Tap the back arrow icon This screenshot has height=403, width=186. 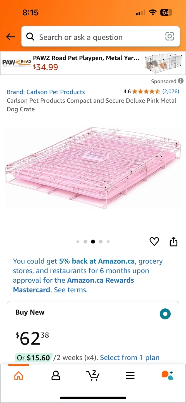[x=11, y=37]
